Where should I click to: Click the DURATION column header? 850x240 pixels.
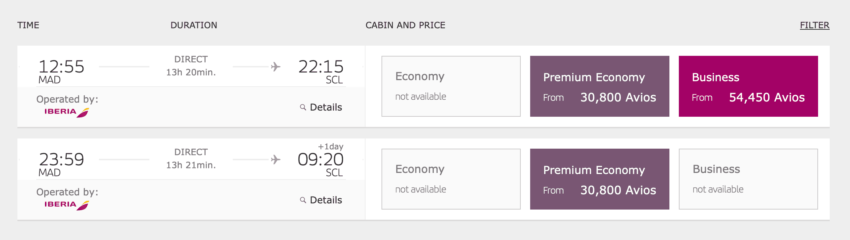194,25
